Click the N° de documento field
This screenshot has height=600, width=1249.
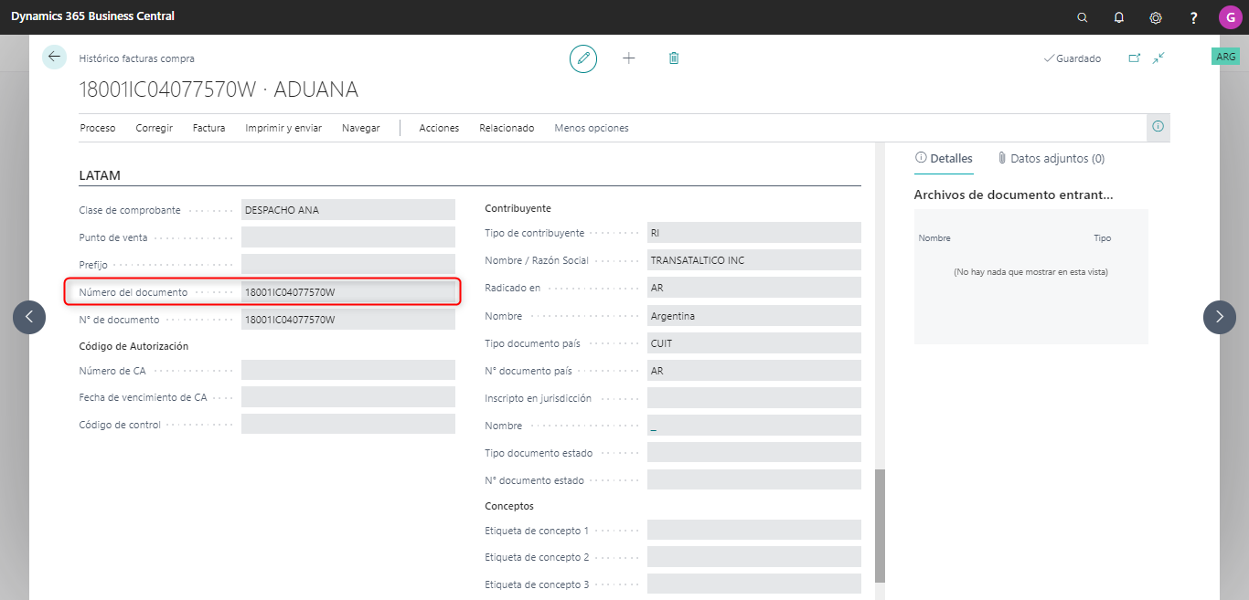pos(348,320)
